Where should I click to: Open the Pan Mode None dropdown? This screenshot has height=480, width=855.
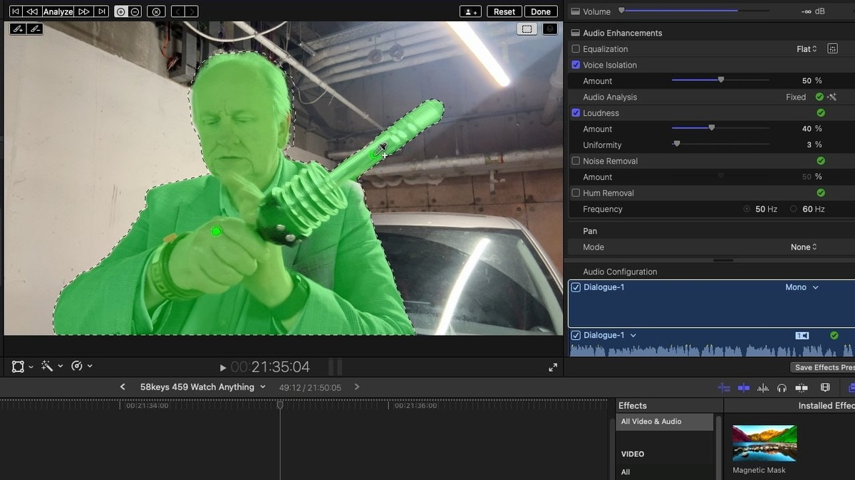804,247
